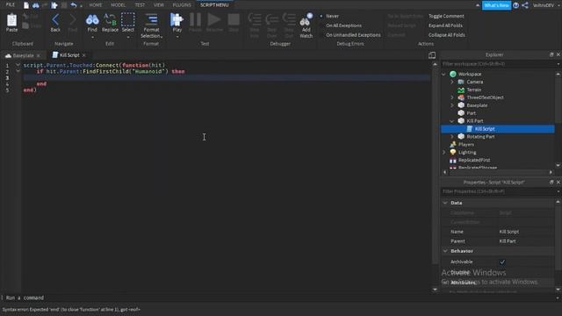Select the Part item in Explorer

pyautogui.click(x=471, y=113)
